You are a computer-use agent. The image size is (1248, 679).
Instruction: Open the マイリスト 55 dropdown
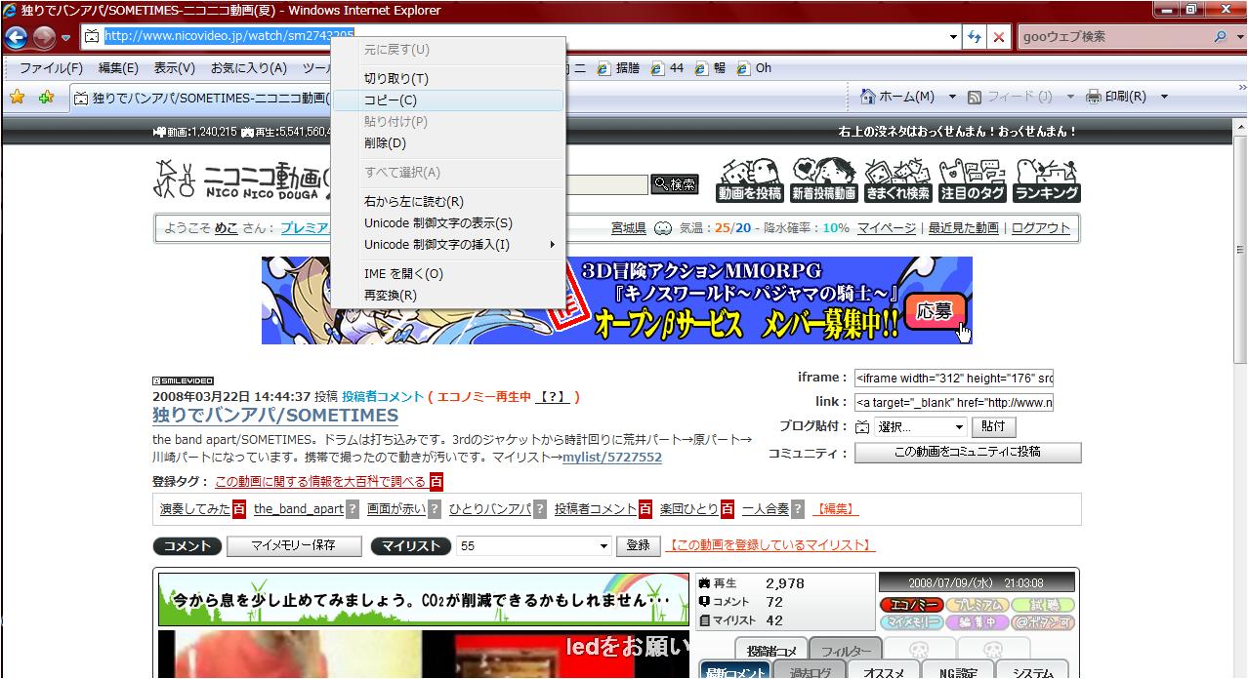534,546
